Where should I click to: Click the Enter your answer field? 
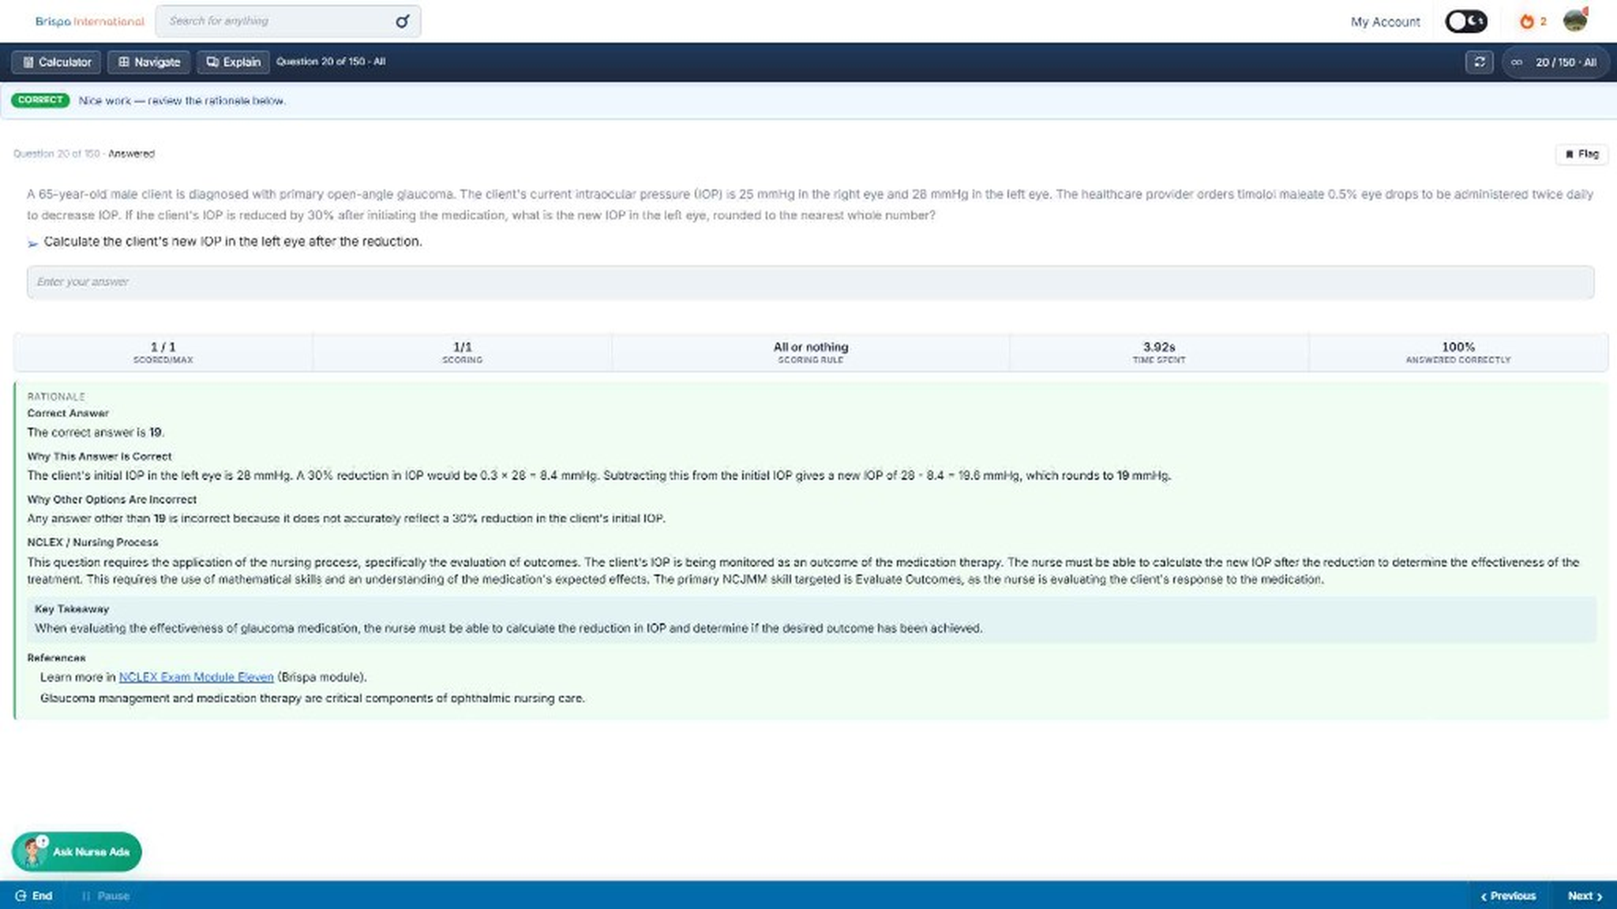(x=810, y=282)
